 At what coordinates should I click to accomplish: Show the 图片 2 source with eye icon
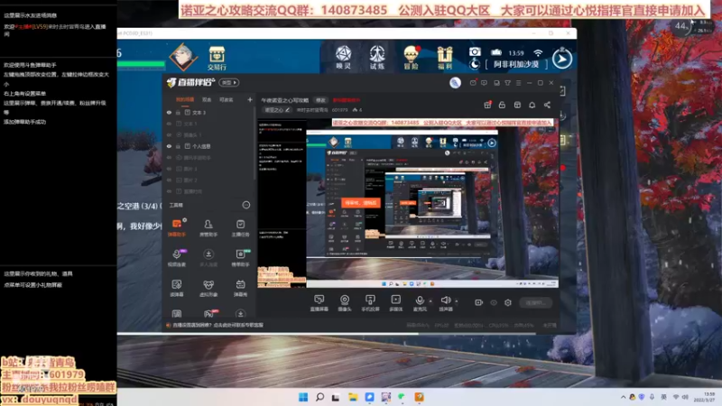(x=169, y=180)
